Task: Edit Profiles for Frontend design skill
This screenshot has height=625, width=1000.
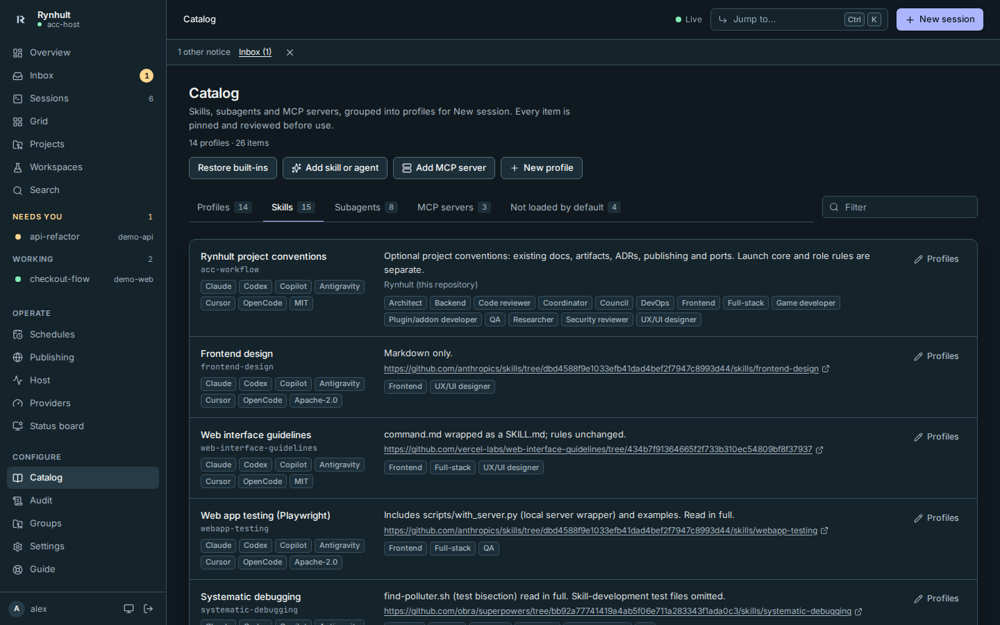Action: click(936, 356)
